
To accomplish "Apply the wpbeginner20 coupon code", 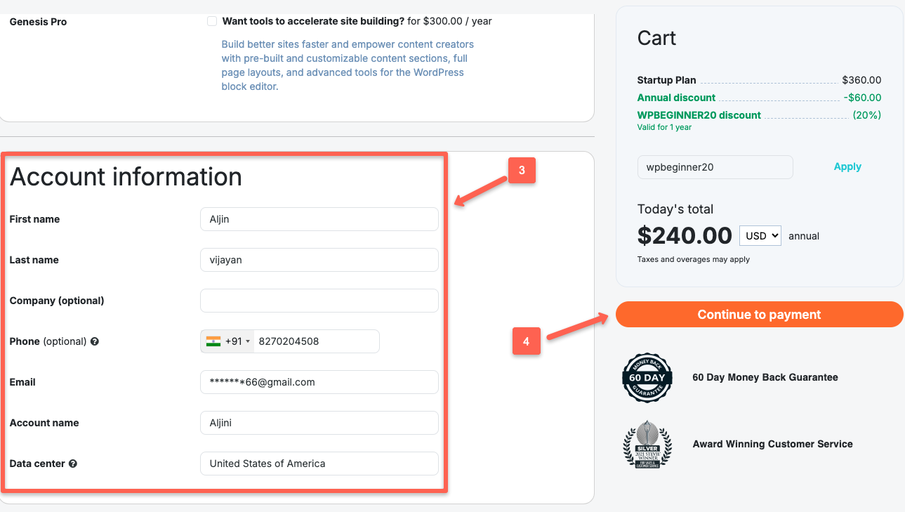I will (847, 166).
